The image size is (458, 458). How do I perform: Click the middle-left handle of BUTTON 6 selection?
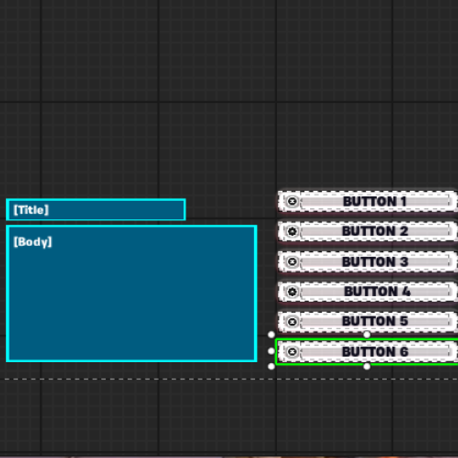point(271,351)
